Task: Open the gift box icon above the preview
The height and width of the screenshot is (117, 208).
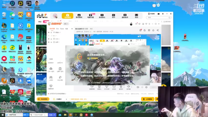Action: point(140,30)
